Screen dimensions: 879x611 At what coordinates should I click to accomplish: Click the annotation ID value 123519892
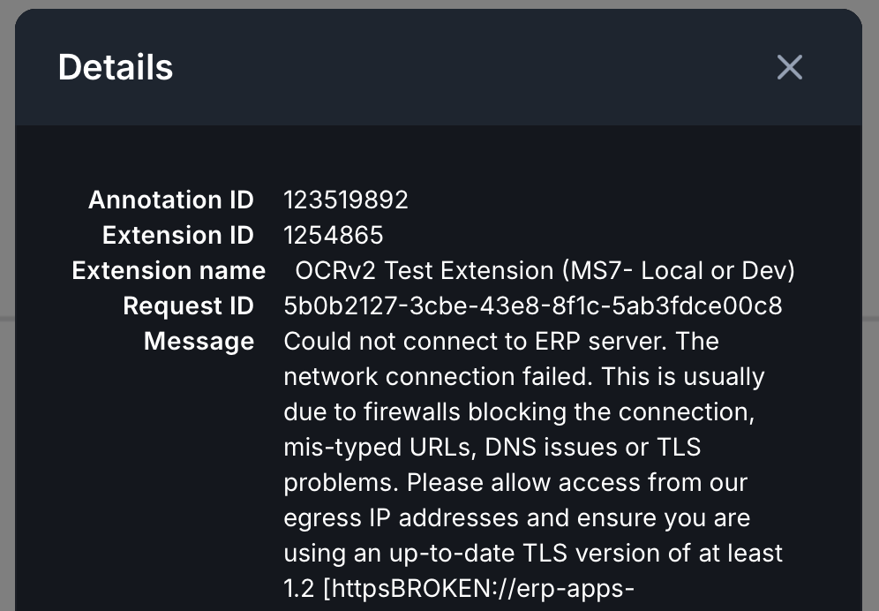click(x=346, y=200)
